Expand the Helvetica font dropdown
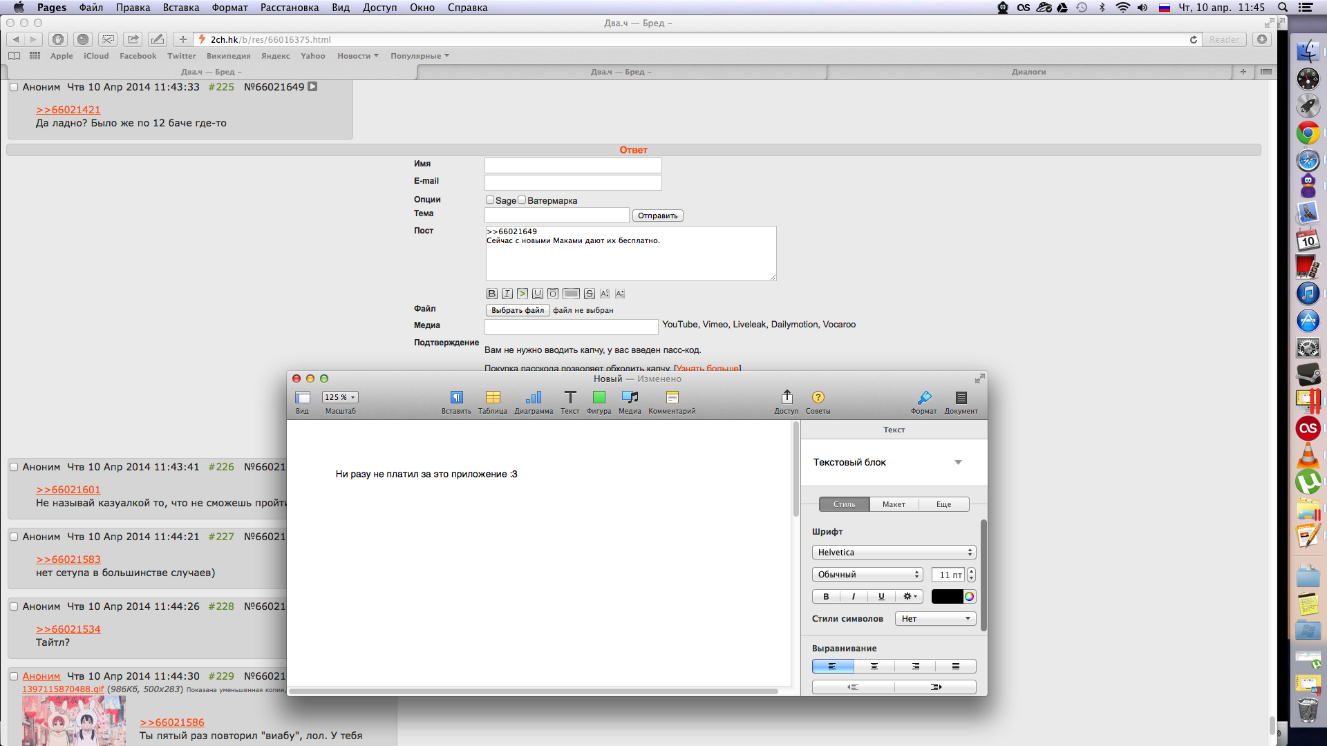 coord(894,553)
